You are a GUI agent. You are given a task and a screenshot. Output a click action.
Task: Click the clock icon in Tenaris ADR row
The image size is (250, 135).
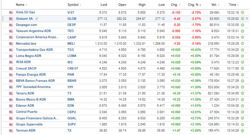point(242,93)
